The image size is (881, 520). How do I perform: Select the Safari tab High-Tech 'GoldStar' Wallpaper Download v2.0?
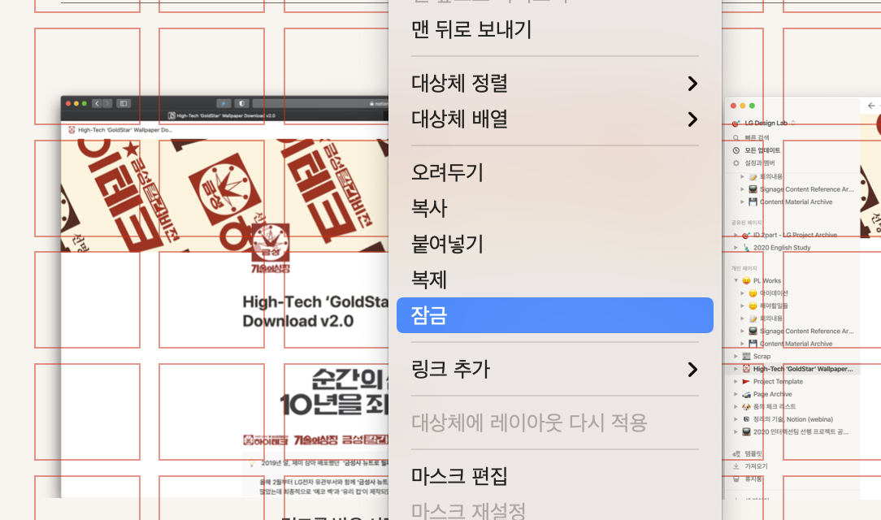[x=223, y=115]
